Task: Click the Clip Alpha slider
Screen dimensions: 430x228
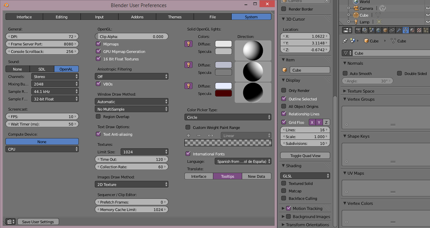Action: [131, 37]
